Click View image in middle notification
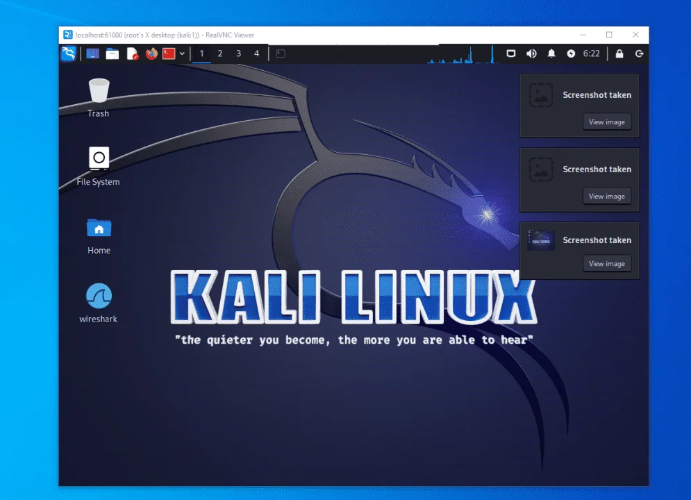The image size is (691, 500). click(607, 197)
